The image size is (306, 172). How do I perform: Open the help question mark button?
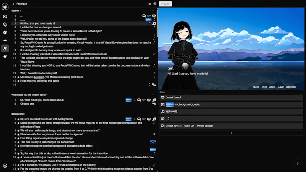pos(298,164)
